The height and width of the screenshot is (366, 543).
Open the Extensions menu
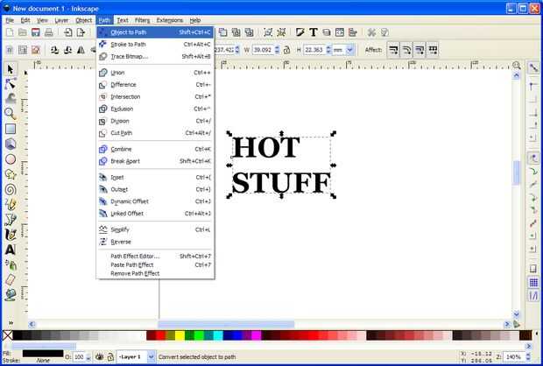[x=169, y=20]
